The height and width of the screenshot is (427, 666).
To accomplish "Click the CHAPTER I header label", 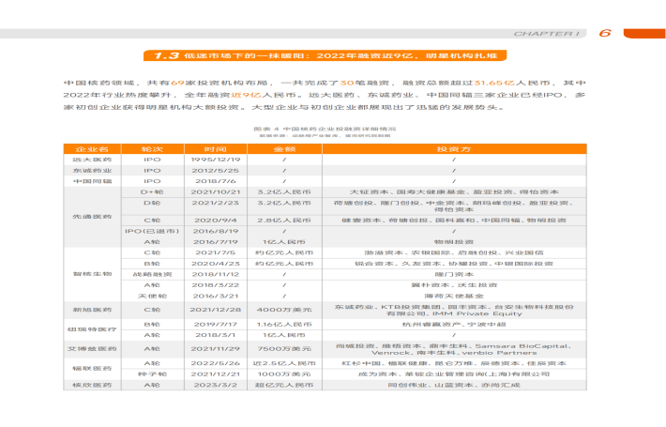I will tap(546, 34).
